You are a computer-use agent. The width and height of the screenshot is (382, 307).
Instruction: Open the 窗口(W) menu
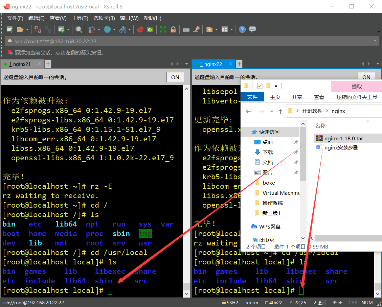[129, 18]
